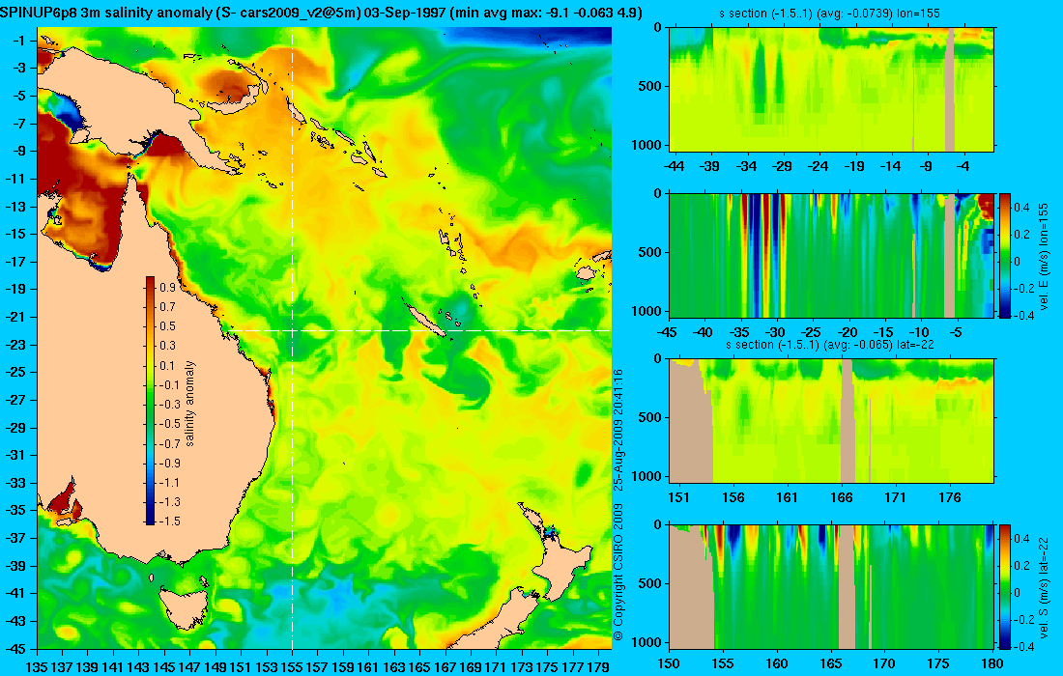Click the '180' tick under the vel. S section
This screenshot has height=676, width=1063.
coord(992,663)
